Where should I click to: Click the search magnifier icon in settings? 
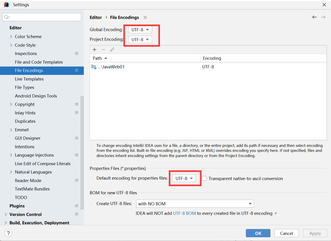coord(7,17)
